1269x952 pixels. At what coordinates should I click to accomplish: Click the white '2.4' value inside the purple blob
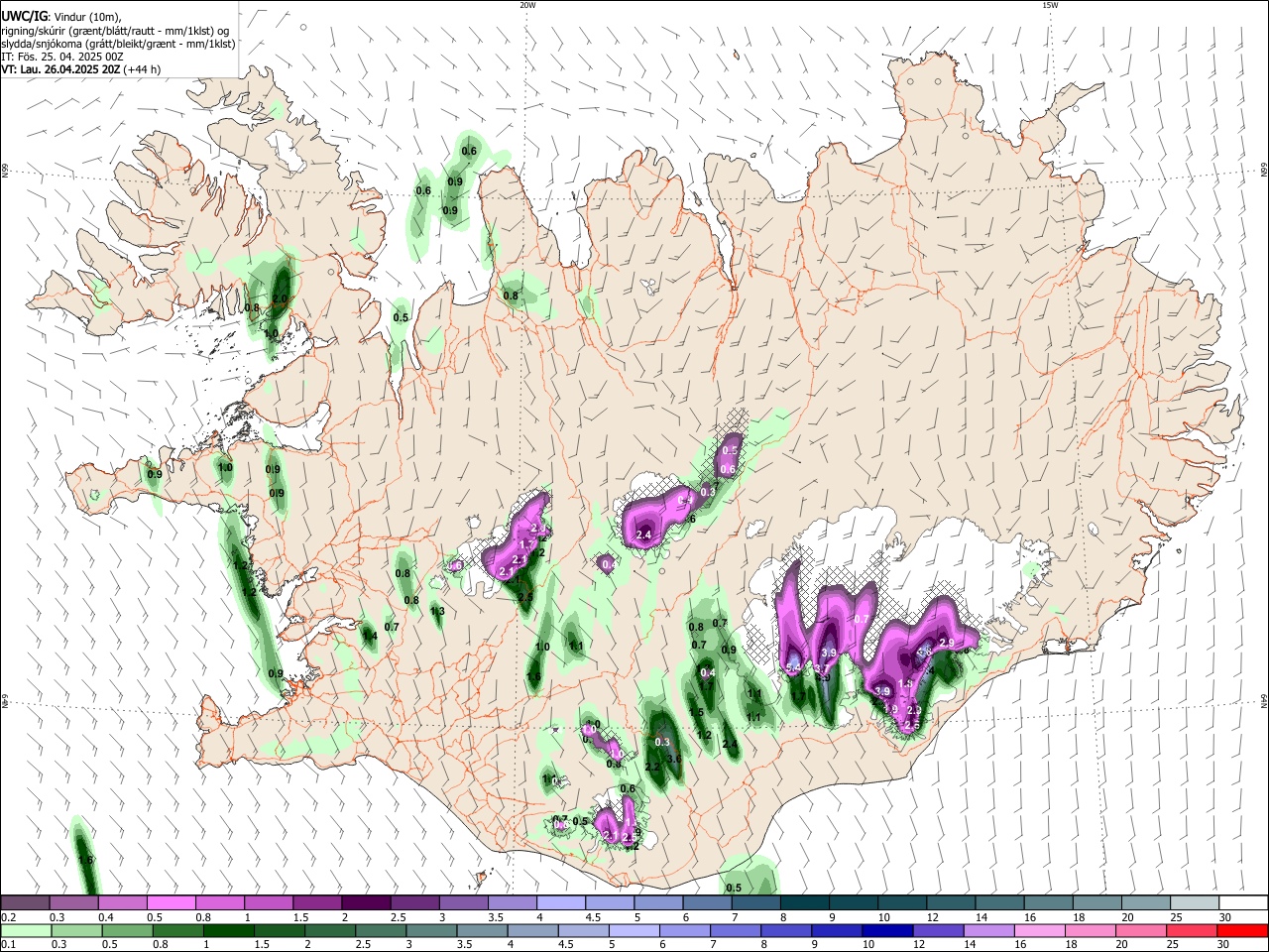click(x=642, y=535)
